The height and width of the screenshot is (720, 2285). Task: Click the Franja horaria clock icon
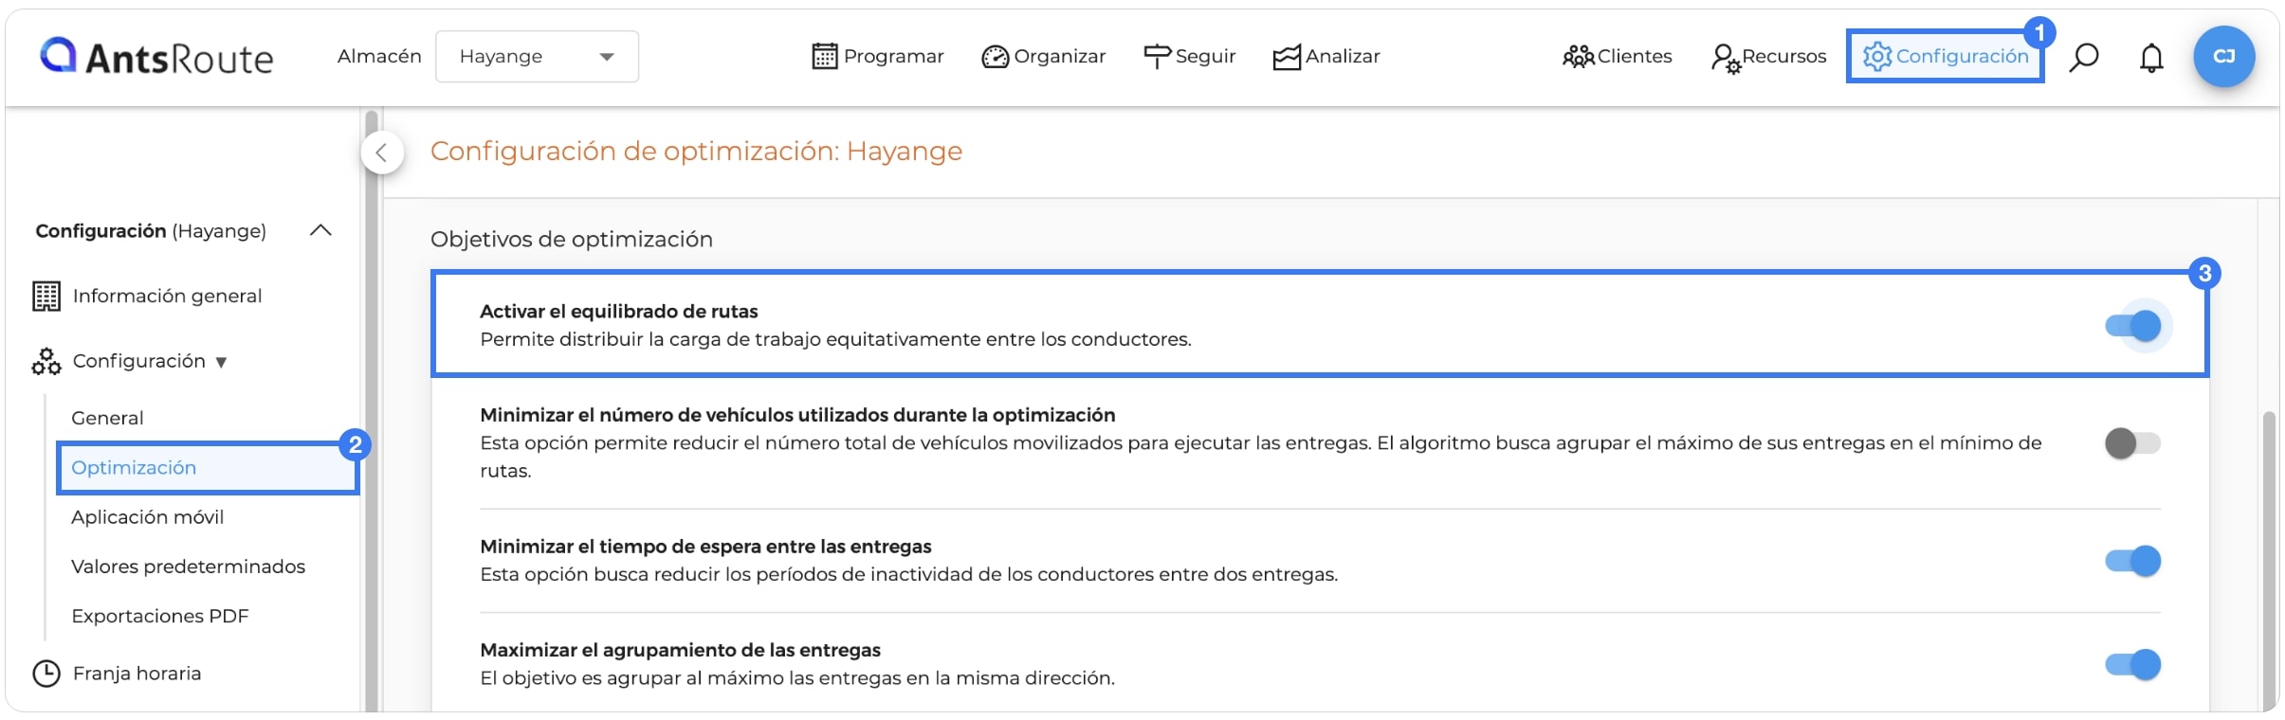tap(46, 674)
